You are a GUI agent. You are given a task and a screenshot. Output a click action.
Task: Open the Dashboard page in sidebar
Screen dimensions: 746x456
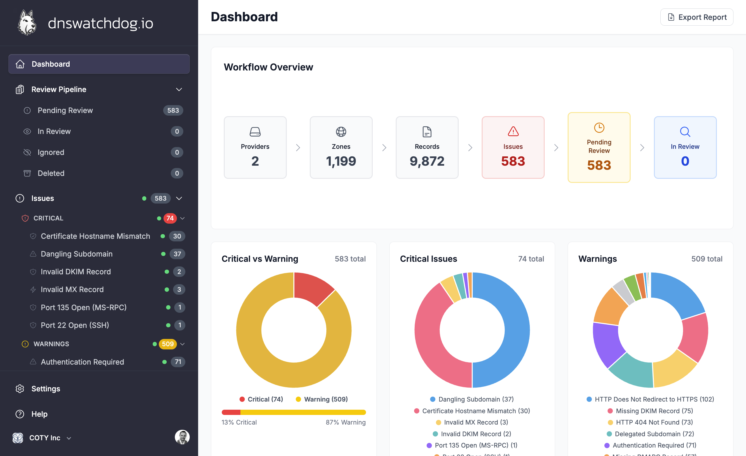[x=99, y=64]
